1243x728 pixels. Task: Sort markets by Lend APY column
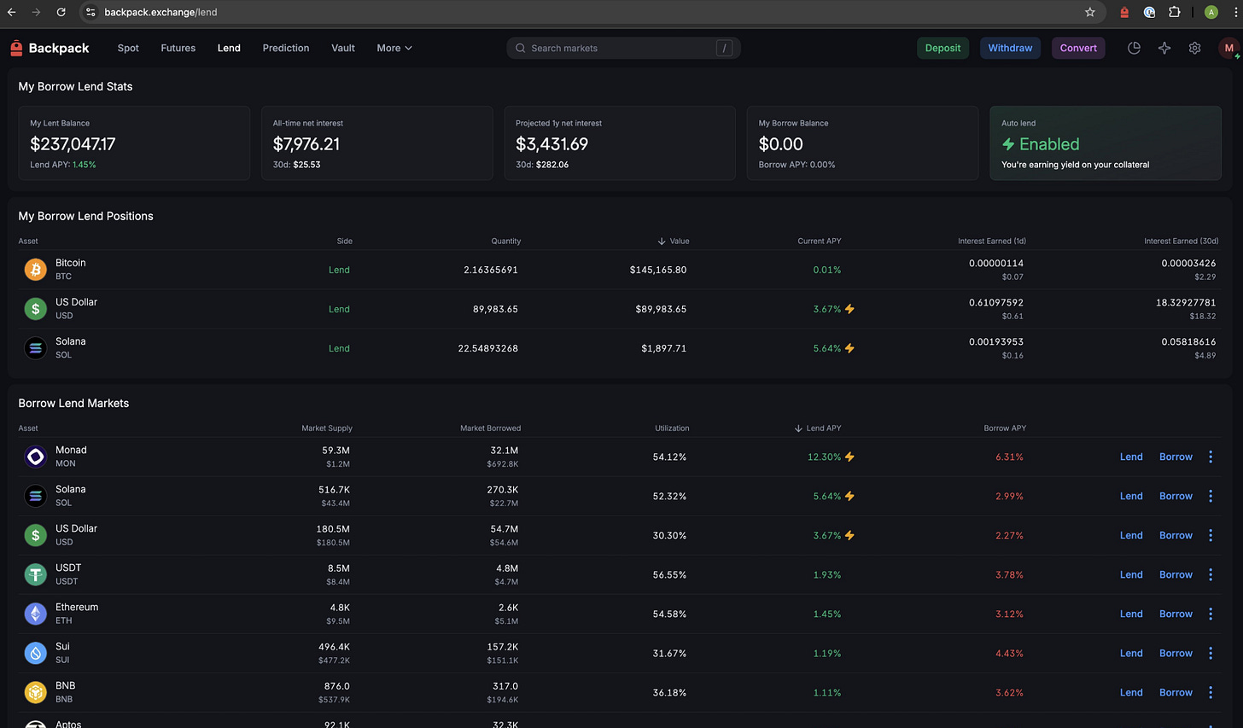[818, 428]
